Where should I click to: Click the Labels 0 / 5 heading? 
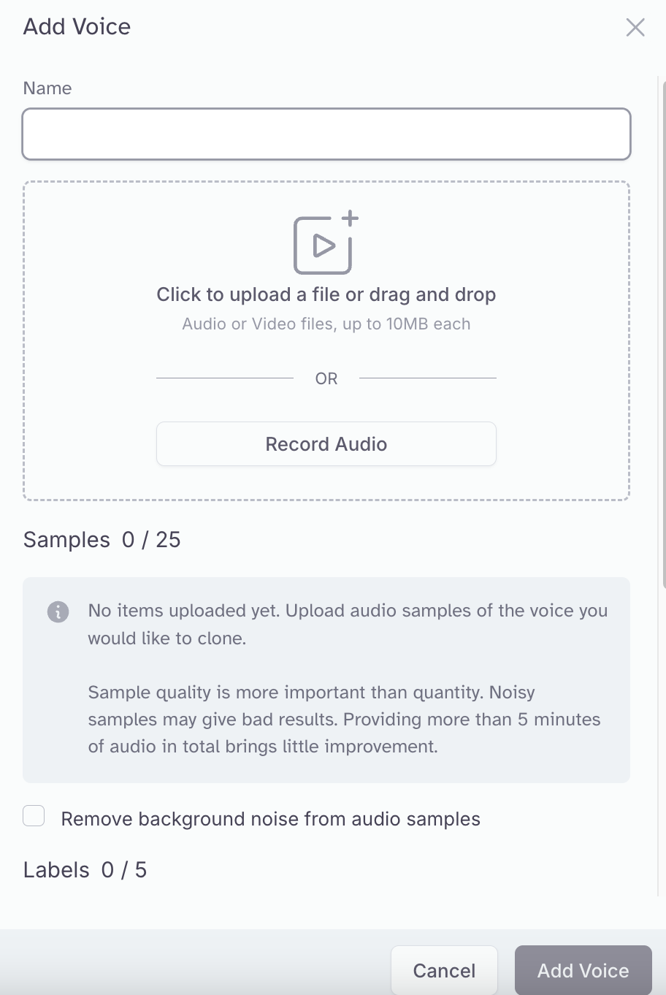tap(85, 869)
